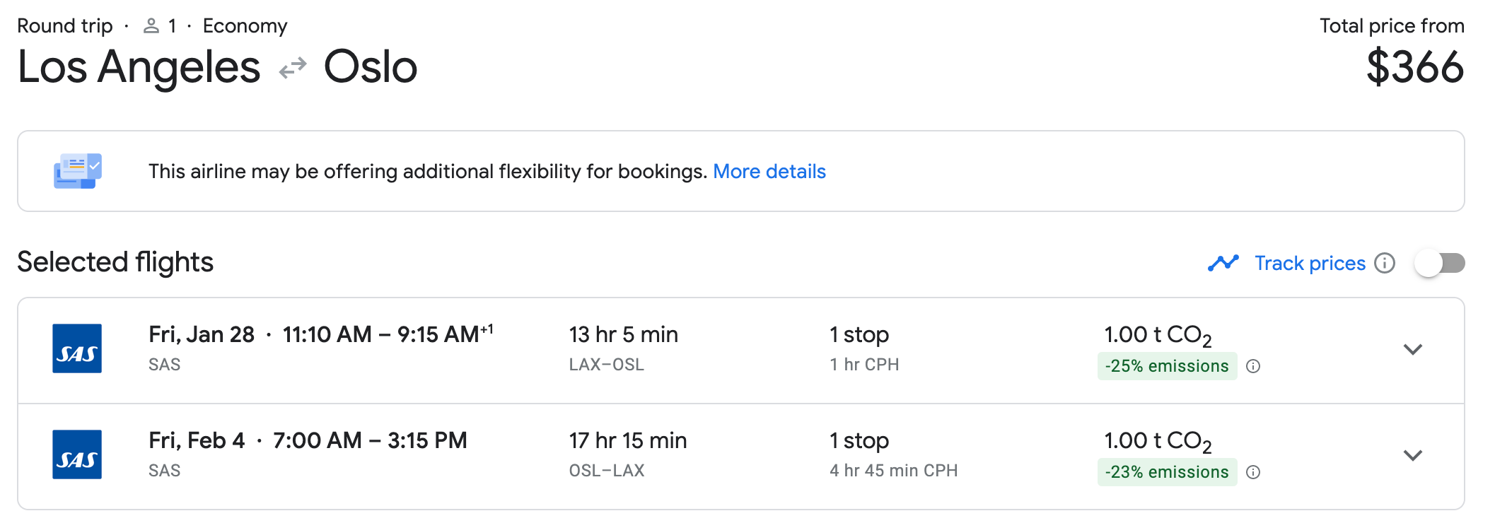The image size is (1495, 523).
Task: Click the 4 hr 45 min CPH layover
Action: pos(893,471)
